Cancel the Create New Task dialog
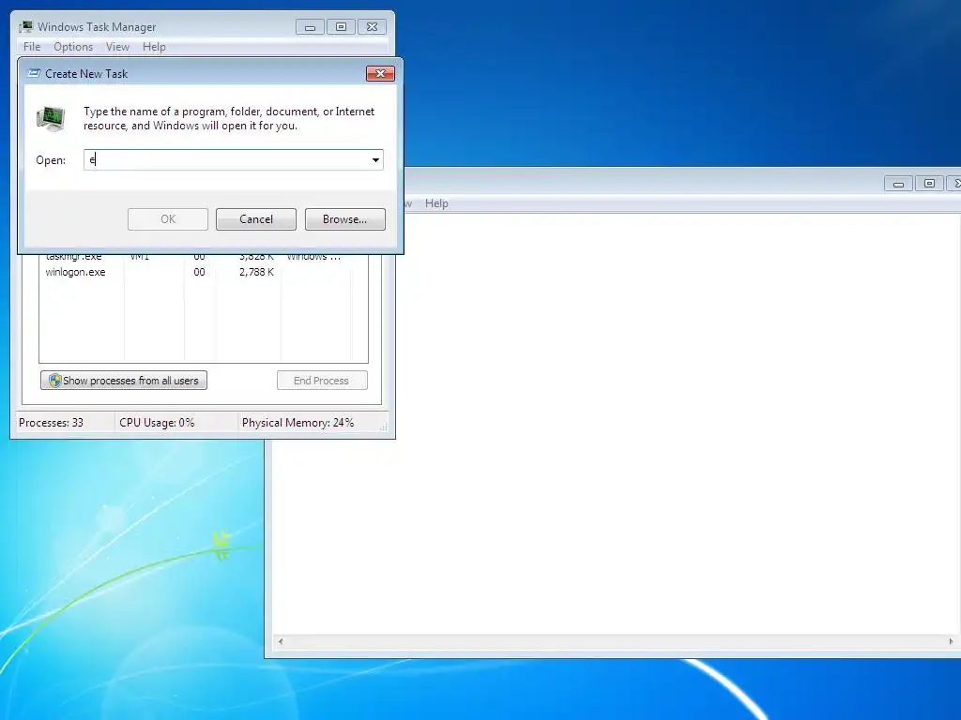Screen dimensions: 961x720 pyautogui.click(x=256, y=219)
